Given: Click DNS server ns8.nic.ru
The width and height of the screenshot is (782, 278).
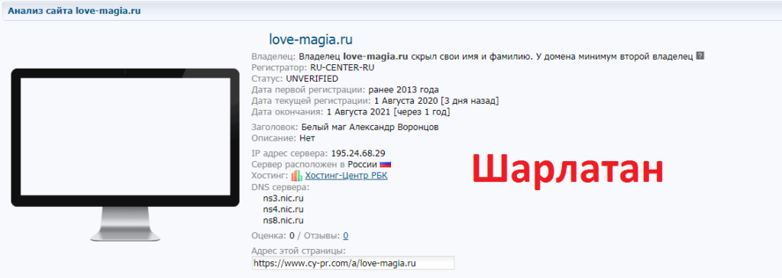Looking at the screenshot, I should pyautogui.click(x=283, y=220).
